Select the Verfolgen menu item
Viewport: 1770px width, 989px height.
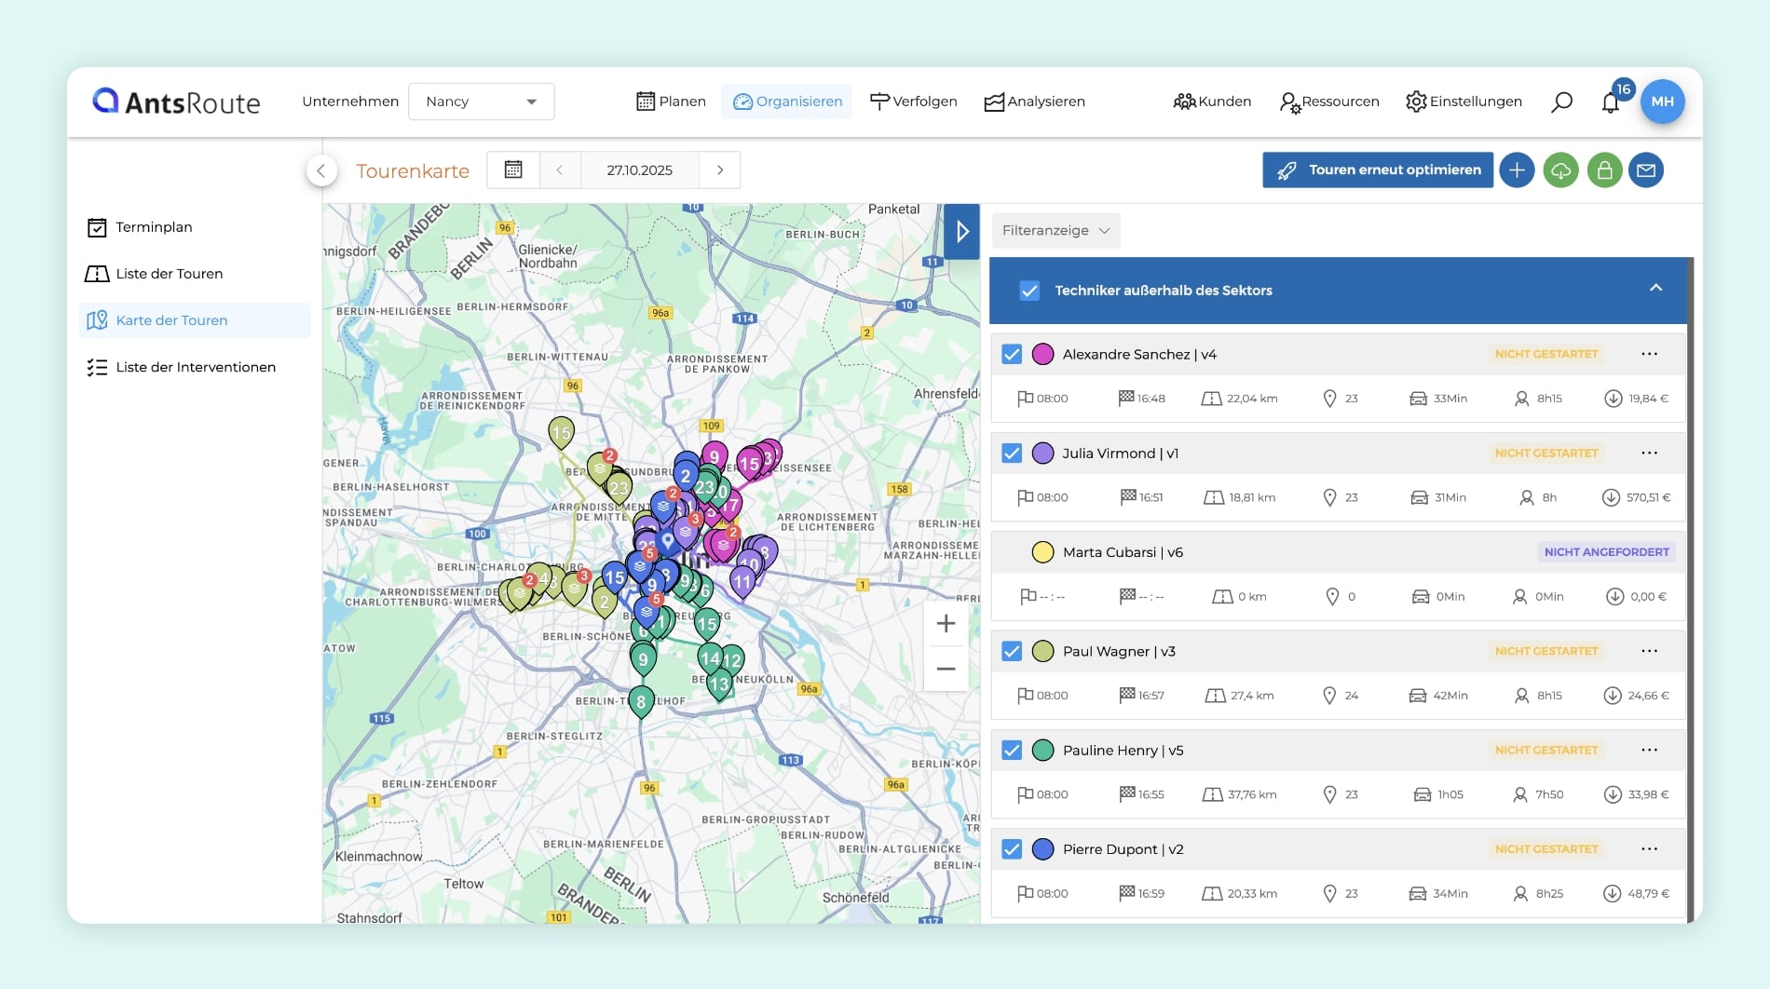[x=914, y=102]
